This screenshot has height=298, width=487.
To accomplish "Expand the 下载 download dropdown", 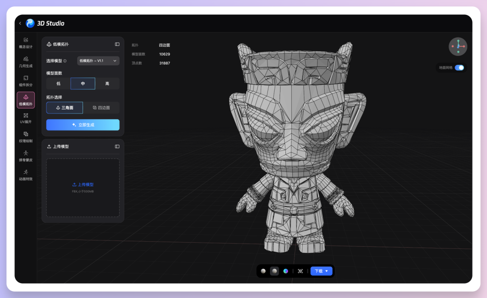I will 321,271.
